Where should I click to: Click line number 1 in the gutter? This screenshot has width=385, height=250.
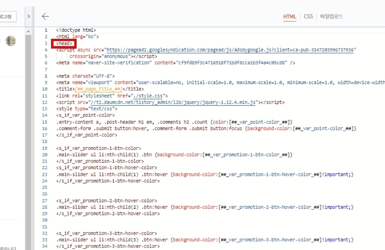pos(46,30)
